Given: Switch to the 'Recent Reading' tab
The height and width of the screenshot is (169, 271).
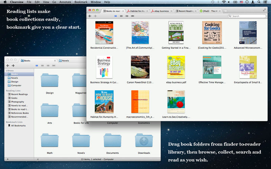Looking at the screenshot, I should 186,11.
